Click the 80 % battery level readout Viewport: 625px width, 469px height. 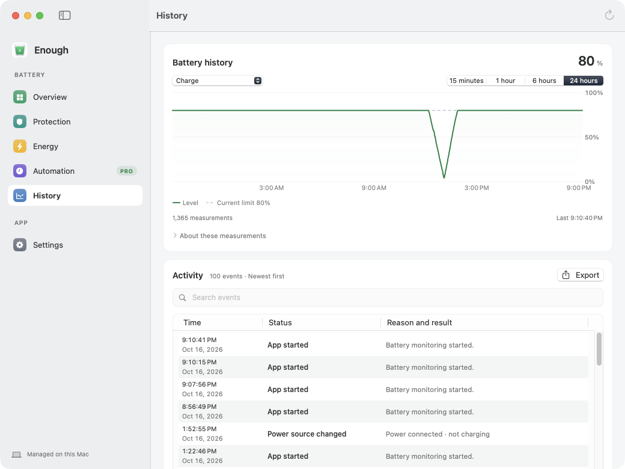pos(590,61)
